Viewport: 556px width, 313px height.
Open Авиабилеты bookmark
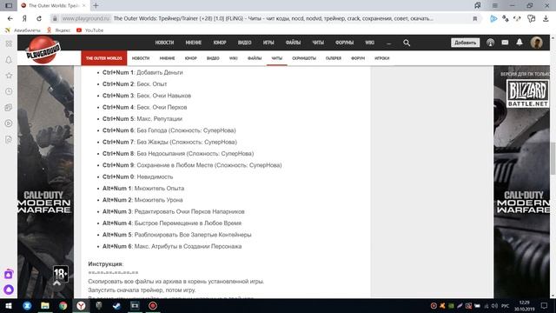[x=23, y=30]
